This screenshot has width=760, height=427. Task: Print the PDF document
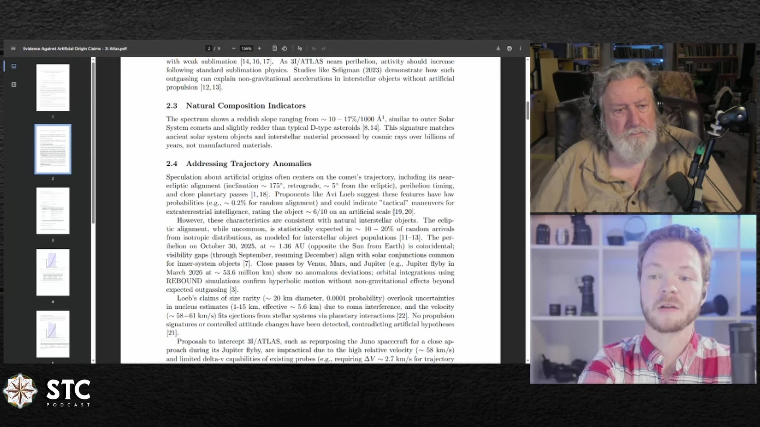click(509, 49)
